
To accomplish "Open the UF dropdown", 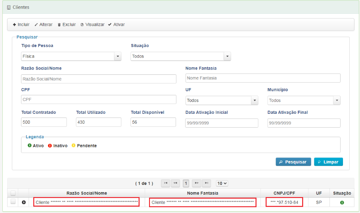I will 222,100.
